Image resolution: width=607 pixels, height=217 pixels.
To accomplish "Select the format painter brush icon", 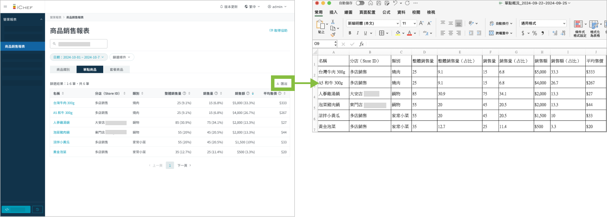I will tap(333, 35).
